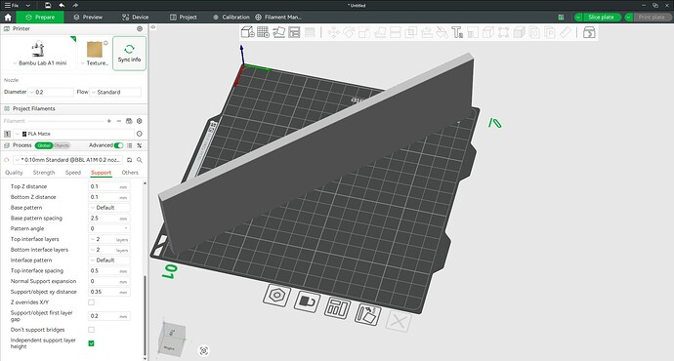The height and width of the screenshot is (361, 674).
Task: Click the reset camera view icon
Action: pyautogui.click(x=204, y=350)
